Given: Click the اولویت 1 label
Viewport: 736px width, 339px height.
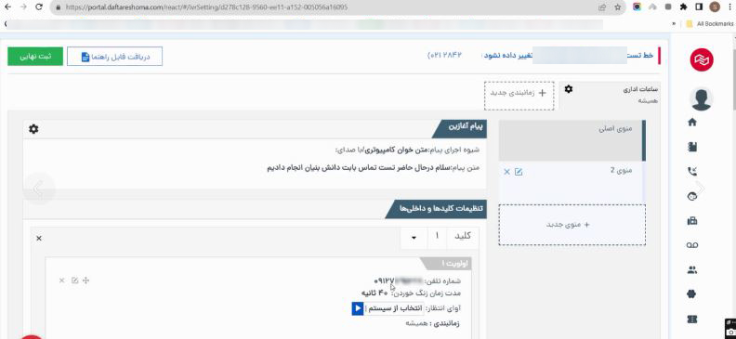Looking at the screenshot, I should [x=445, y=263].
